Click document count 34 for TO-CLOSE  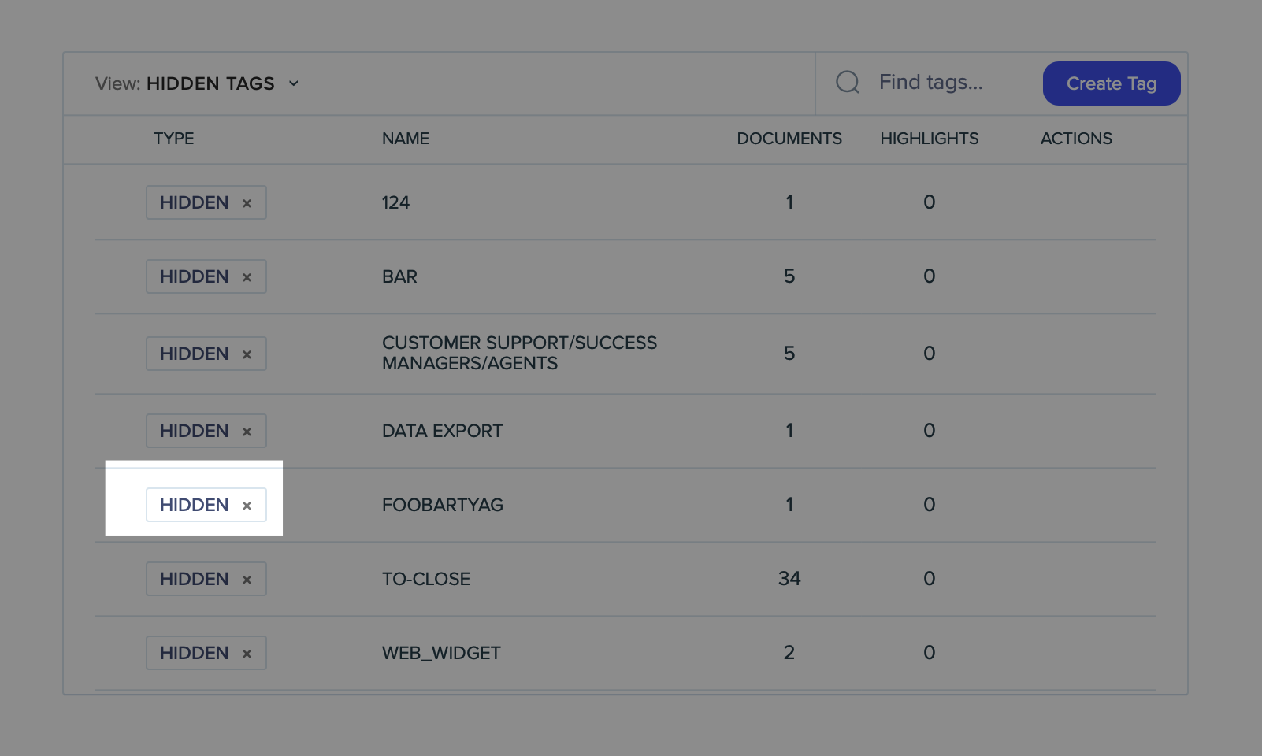coord(789,579)
